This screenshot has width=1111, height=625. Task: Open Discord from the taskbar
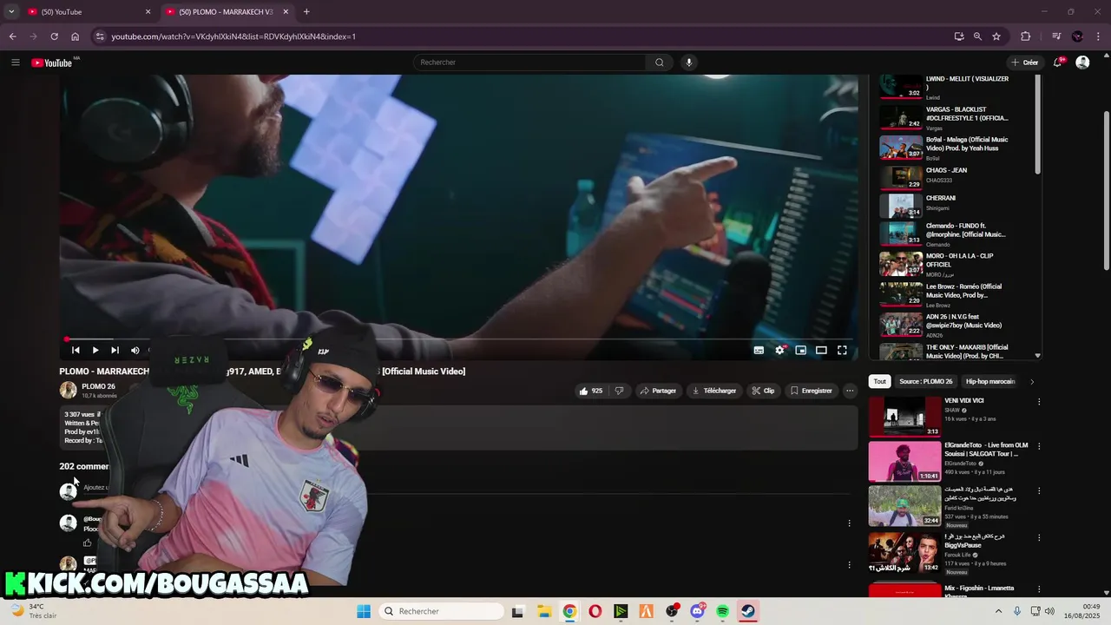[x=698, y=611]
